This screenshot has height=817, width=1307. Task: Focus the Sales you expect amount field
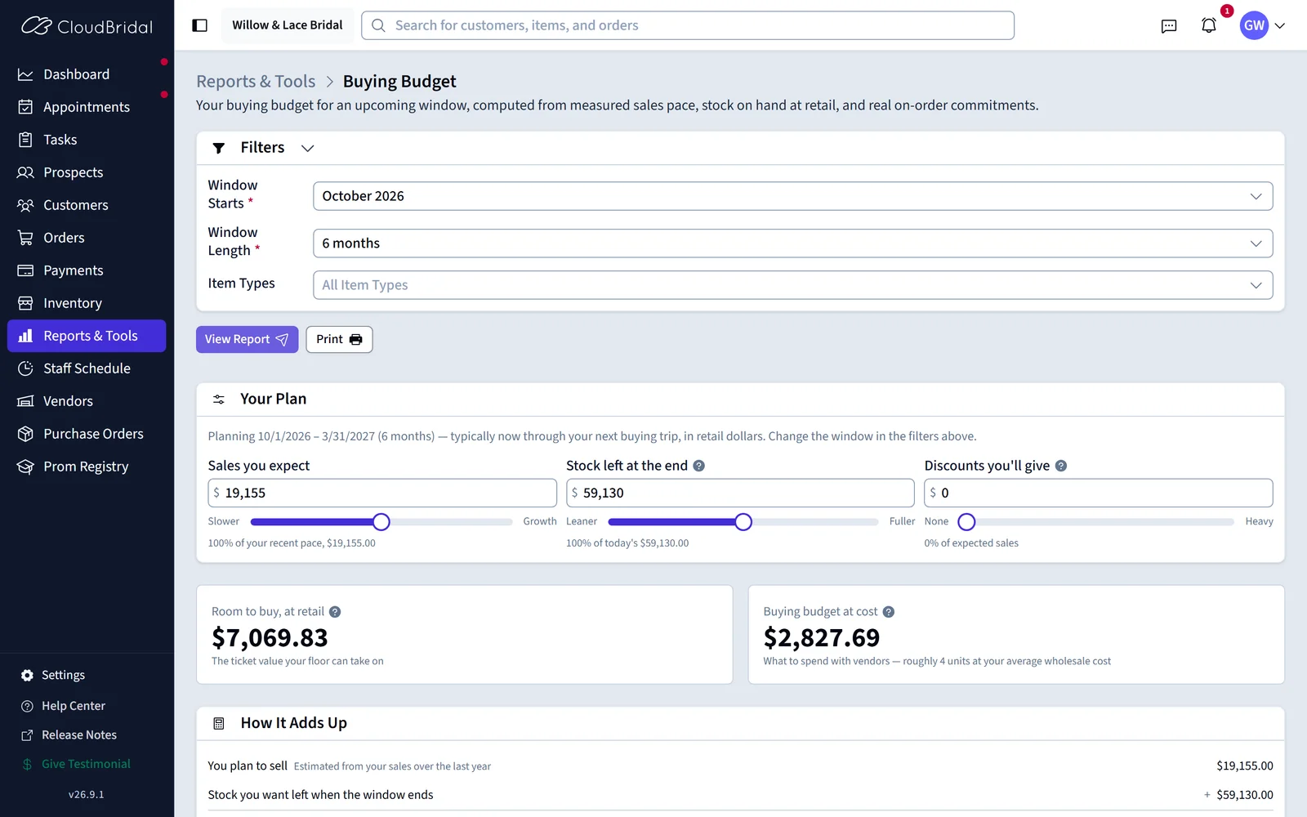click(382, 493)
